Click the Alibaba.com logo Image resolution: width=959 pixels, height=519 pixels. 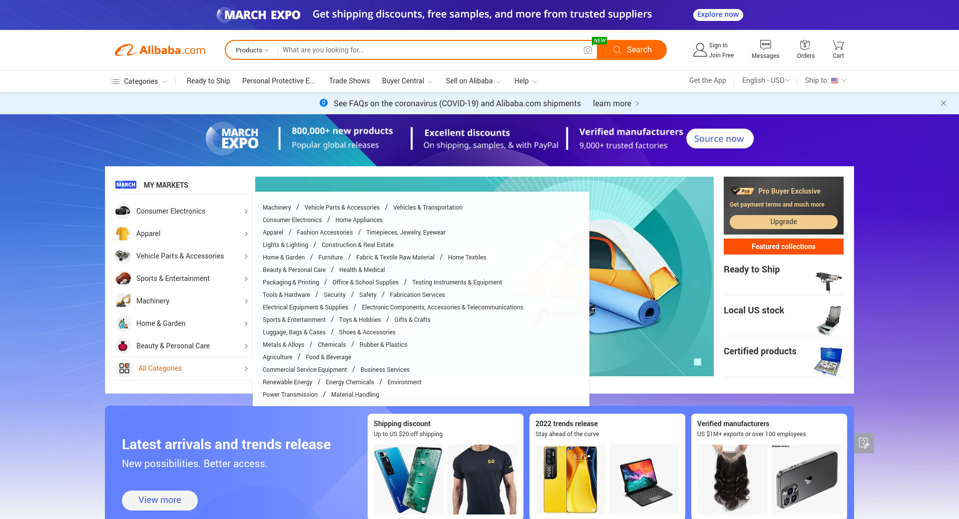(x=160, y=50)
